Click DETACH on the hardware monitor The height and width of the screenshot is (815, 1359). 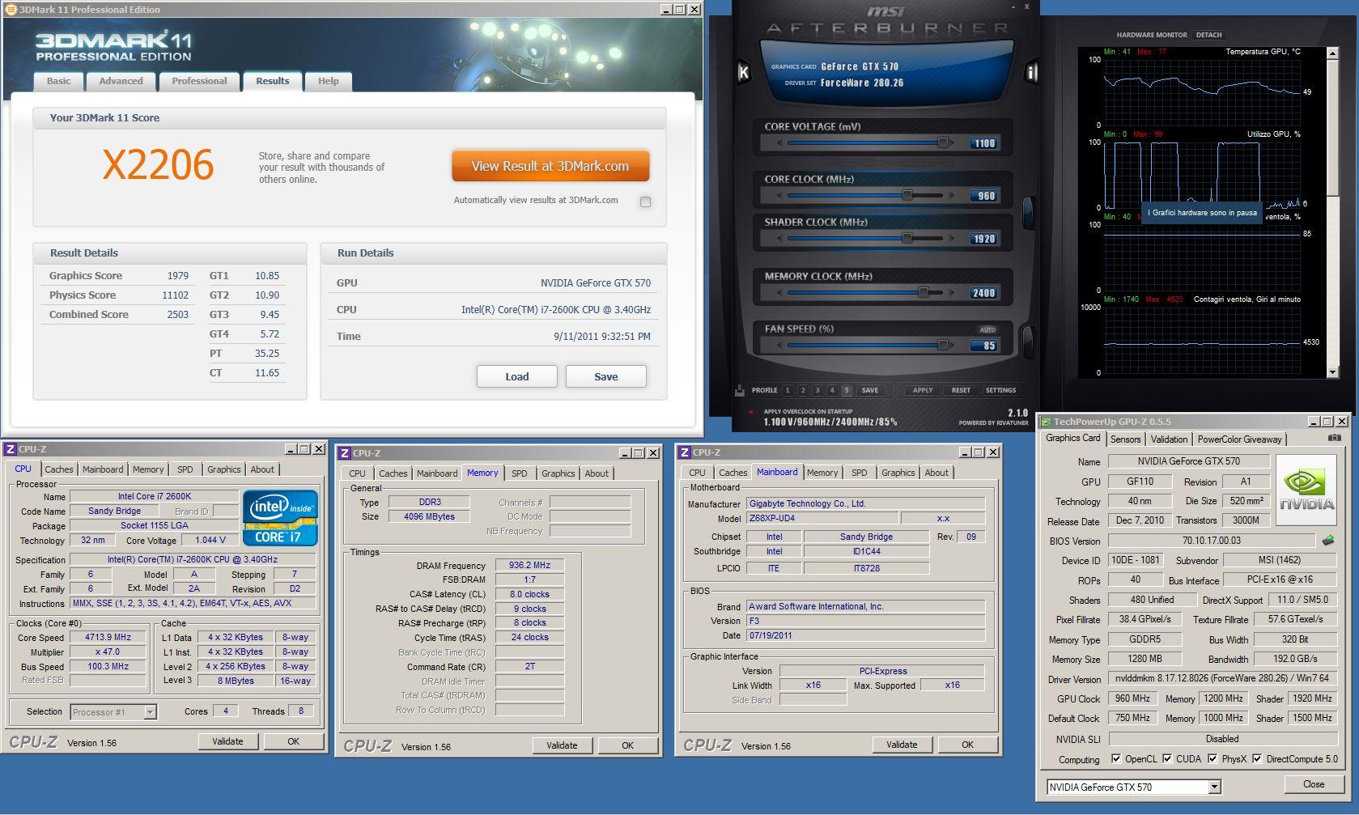point(1208,35)
